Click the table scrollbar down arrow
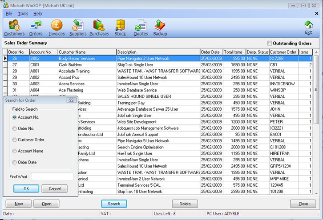323x220 pixels. point(316,193)
